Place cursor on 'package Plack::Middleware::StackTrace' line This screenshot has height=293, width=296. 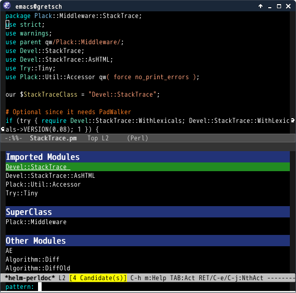(x=73, y=16)
